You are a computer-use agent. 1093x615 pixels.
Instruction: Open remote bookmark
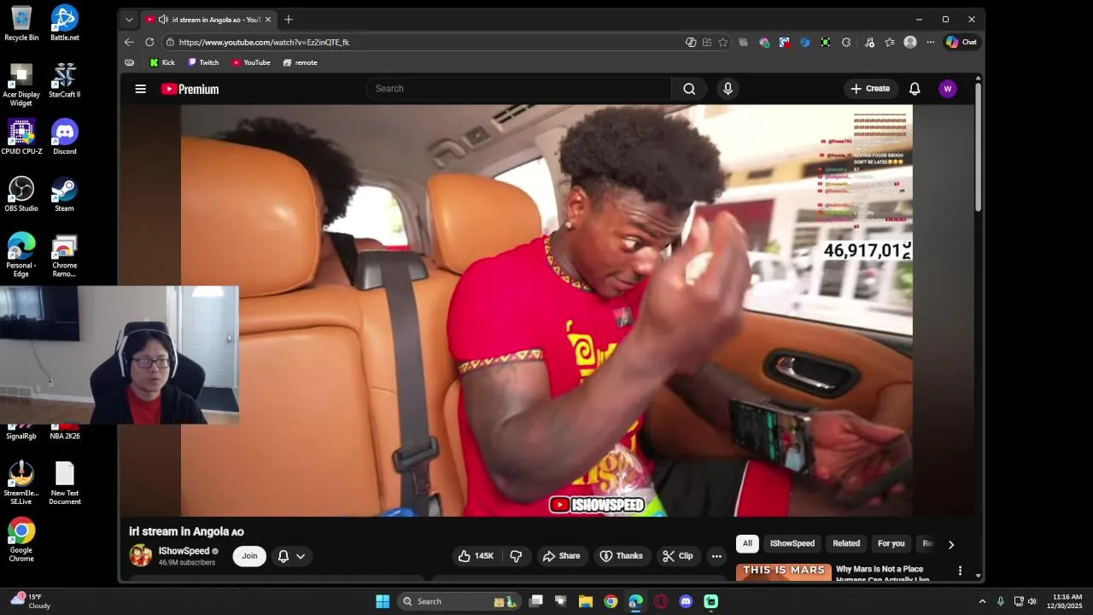click(x=301, y=62)
